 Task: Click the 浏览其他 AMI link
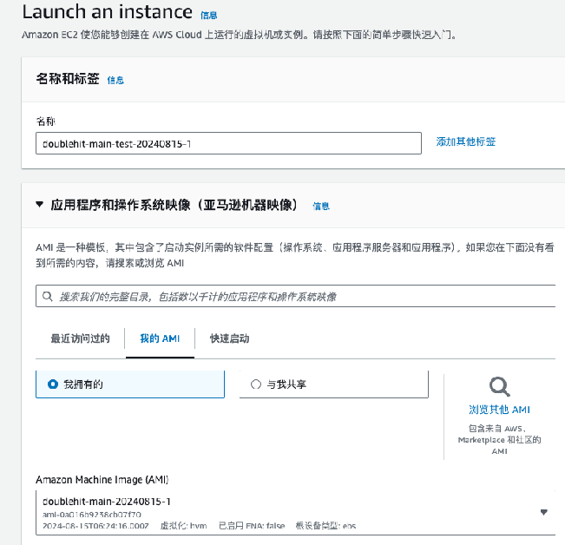[499, 410]
